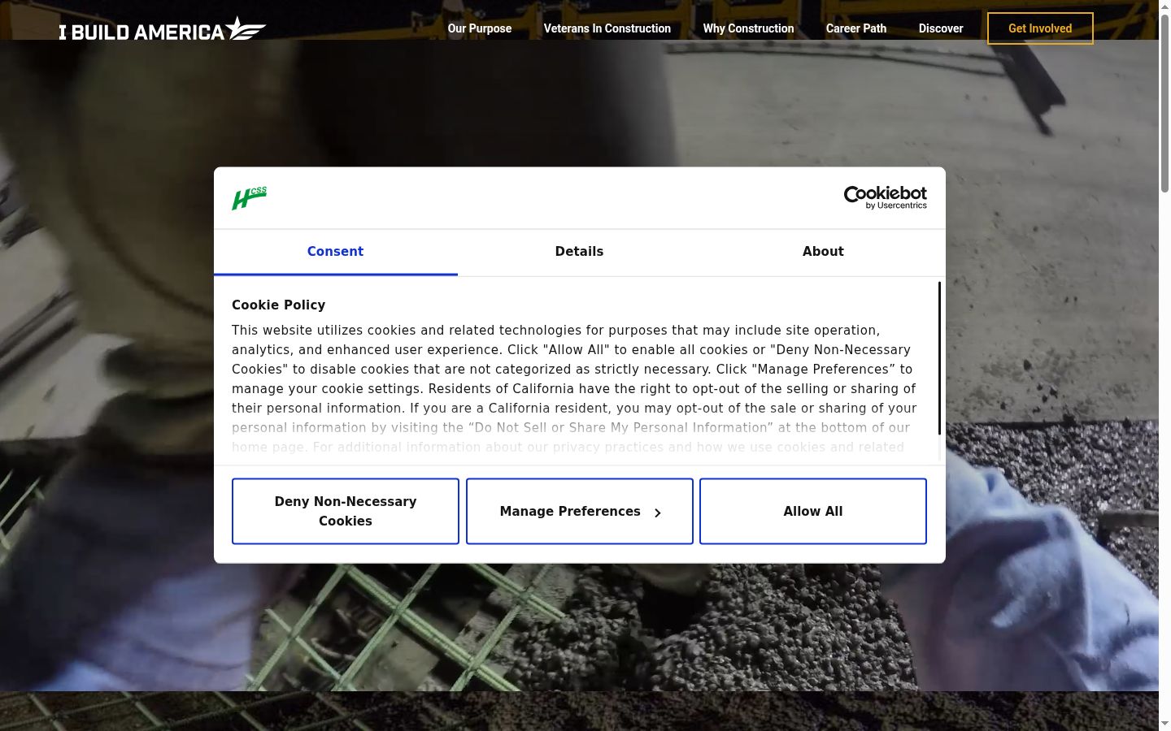Go to Veterans In Construction page
The width and height of the screenshot is (1171, 731).
[607, 28]
